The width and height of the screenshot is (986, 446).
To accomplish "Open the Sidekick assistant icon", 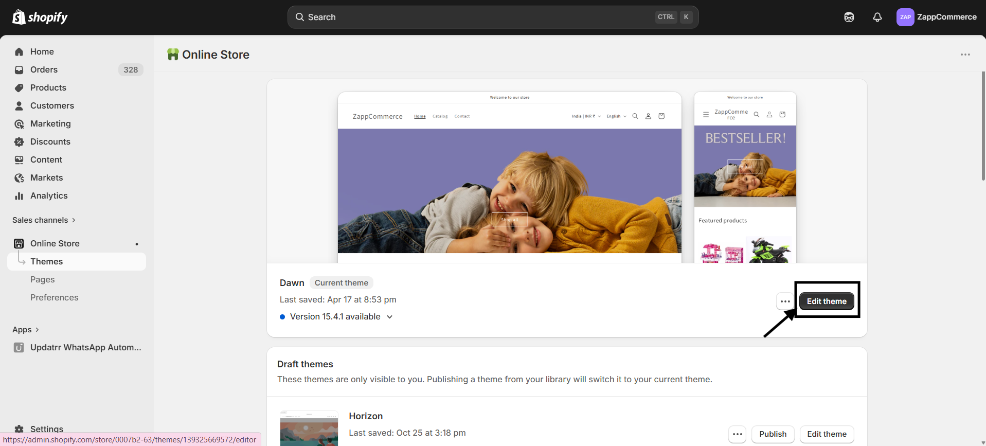I will point(849,17).
